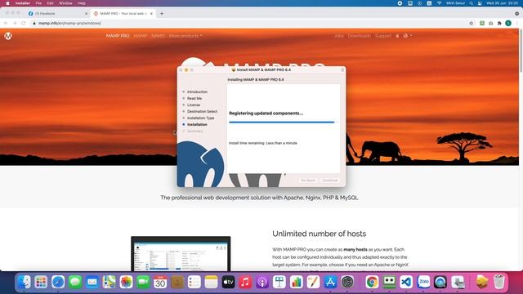Screen dimensions: 523x294
Task: Open Spotlight search in menu bar
Action: coord(471,3)
